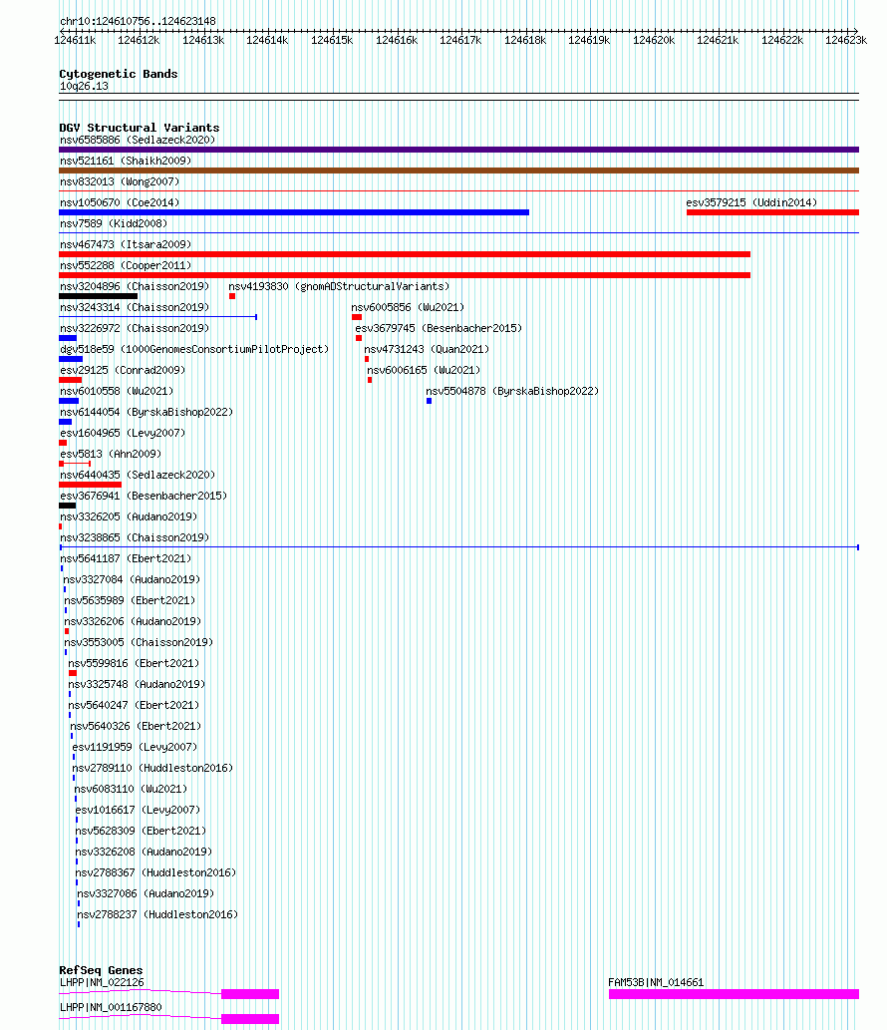887x1030 pixels.
Task: Open nsv5504878 (ByrskaBishop2022) label
Action: coord(512,392)
